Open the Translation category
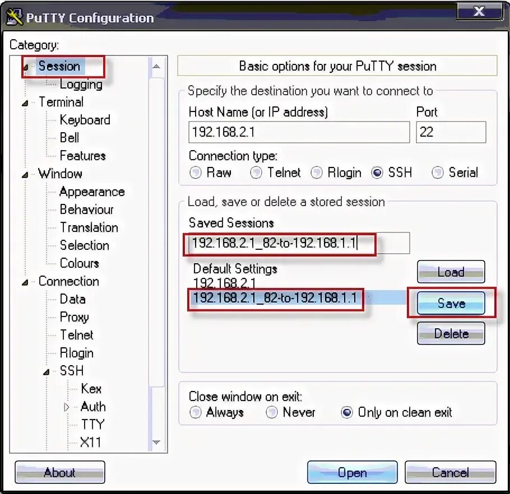Screen dimensions: 510x494 89,227
